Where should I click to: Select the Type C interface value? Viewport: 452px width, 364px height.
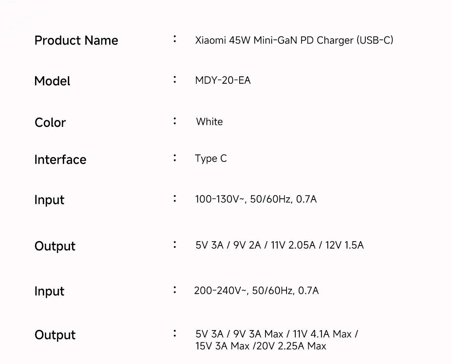[211, 159]
